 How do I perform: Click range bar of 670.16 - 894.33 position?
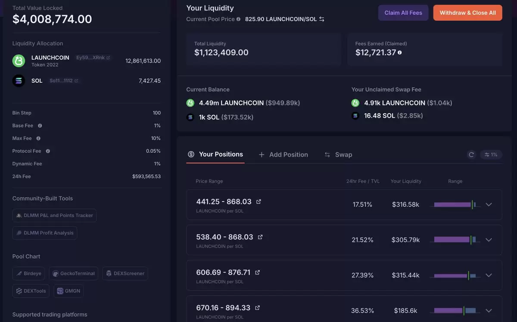click(455, 310)
